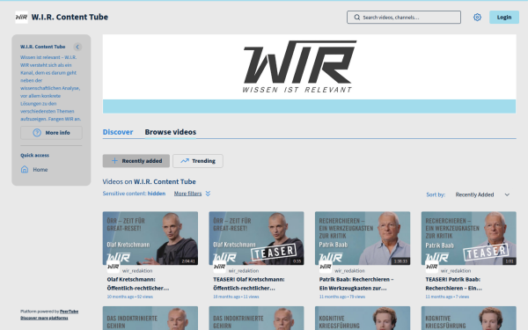Select the Recently added filter button
Screen dimensions: 528x330
(136, 161)
